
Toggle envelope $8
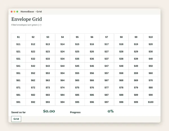[121, 37]
